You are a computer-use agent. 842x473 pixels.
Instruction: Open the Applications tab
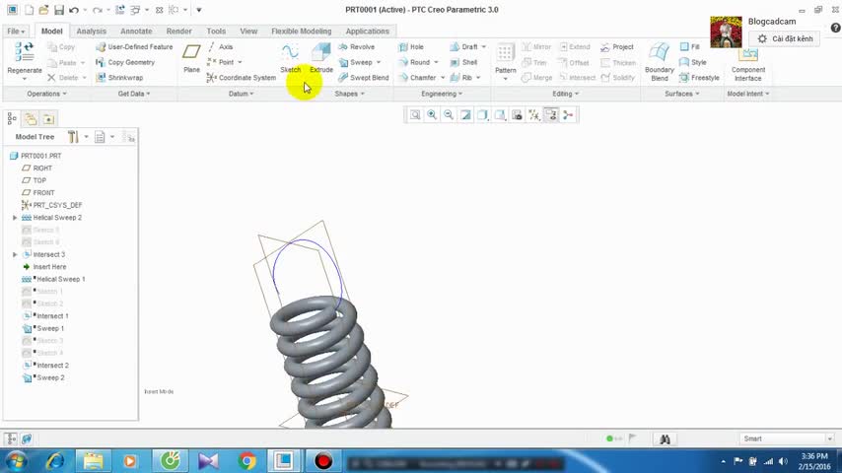(367, 32)
